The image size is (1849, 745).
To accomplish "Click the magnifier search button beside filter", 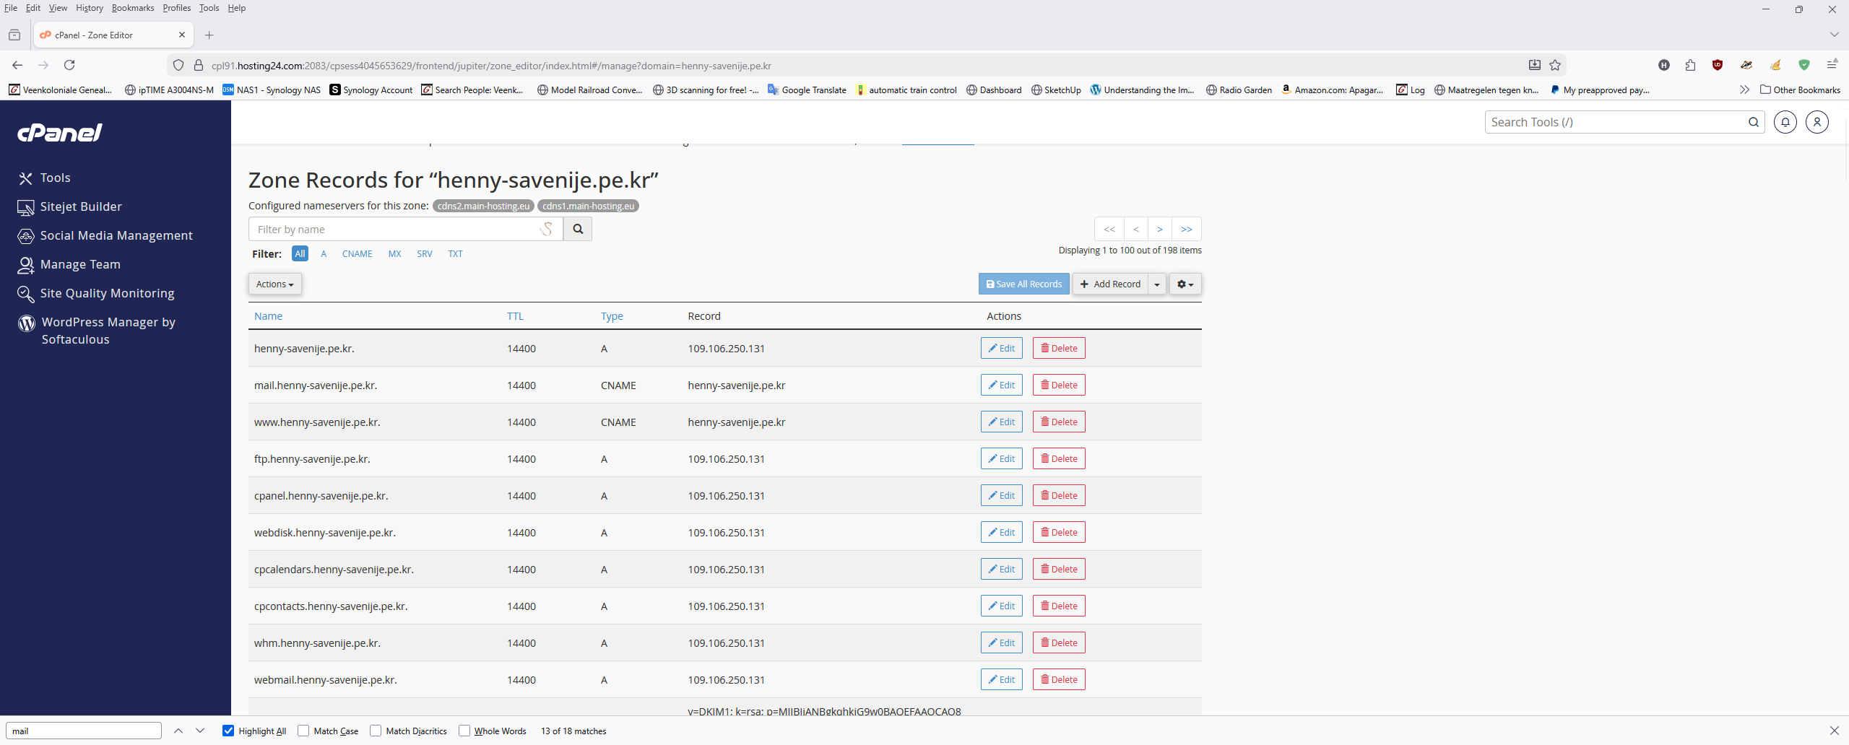I will pos(577,229).
